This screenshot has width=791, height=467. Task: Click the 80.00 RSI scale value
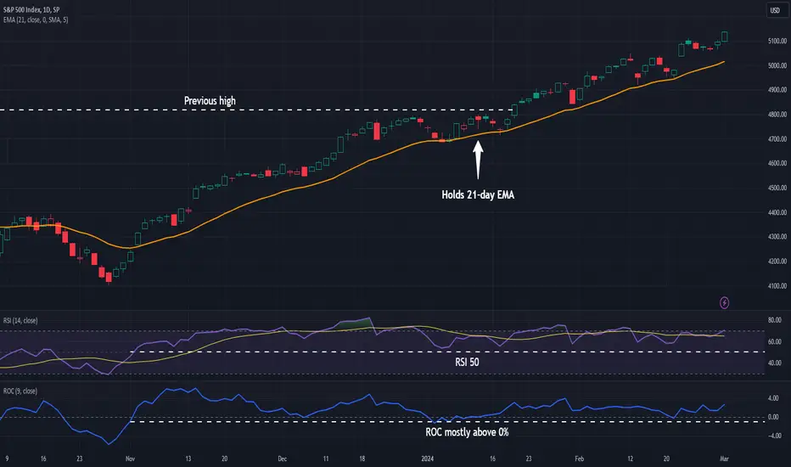click(774, 320)
